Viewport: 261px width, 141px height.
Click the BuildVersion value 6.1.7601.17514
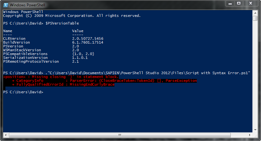[x=88, y=42]
